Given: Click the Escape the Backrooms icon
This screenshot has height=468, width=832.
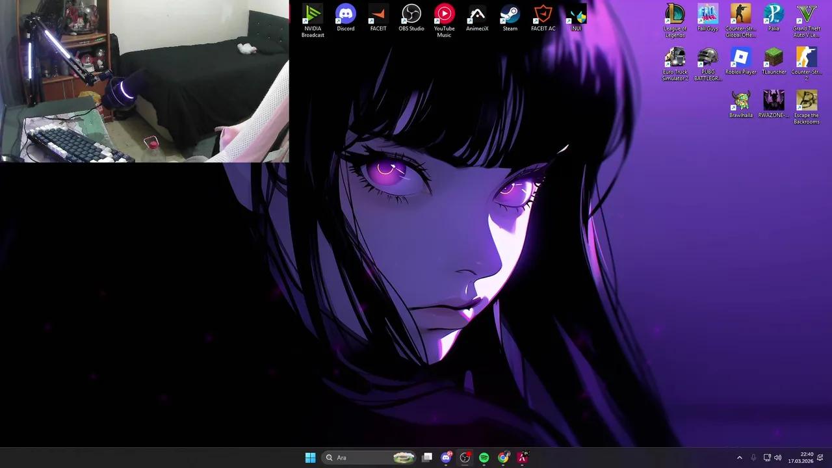Looking at the screenshot, I should click(806, 101).
